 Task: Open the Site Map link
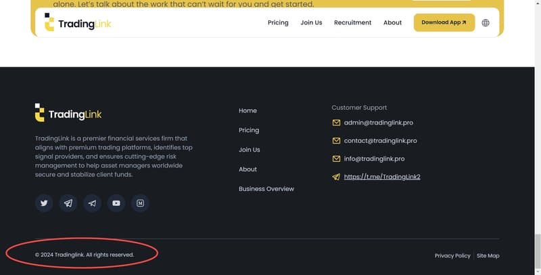pyautogui.click(x=488, y=255)
